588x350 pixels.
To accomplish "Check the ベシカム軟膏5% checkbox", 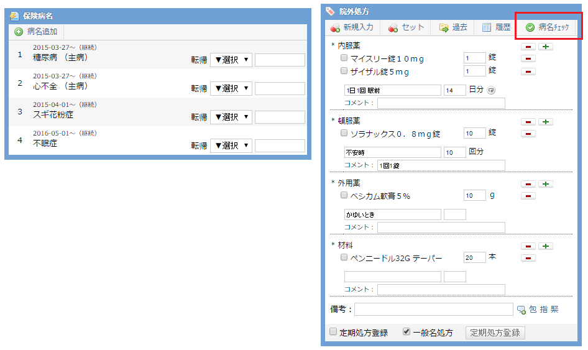I will pos(344,195).
